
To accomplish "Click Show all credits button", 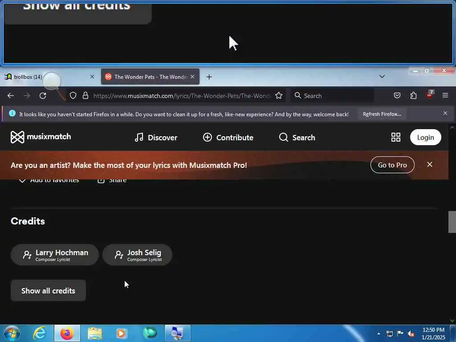I will (x=48, y=290).
